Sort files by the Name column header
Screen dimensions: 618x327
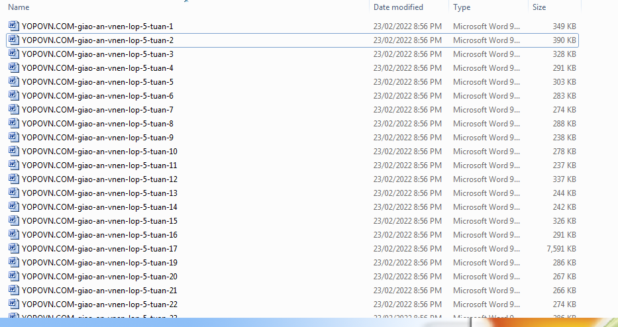pos(19,7)
